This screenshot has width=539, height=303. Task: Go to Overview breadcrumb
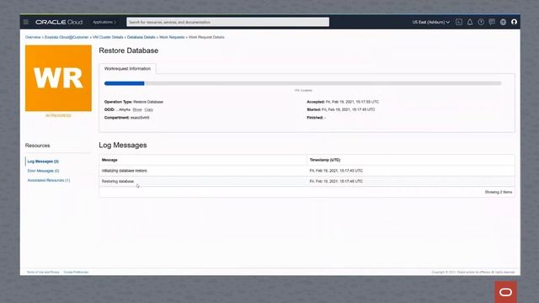pos(33,37)
